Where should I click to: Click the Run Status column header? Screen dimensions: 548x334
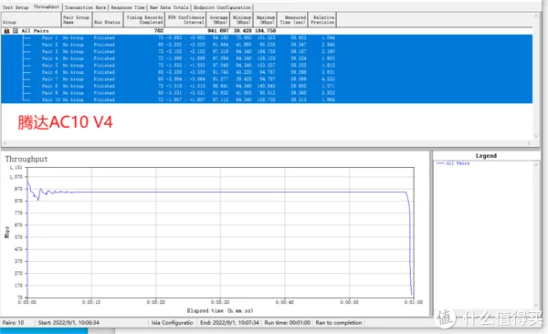point(107,19)
